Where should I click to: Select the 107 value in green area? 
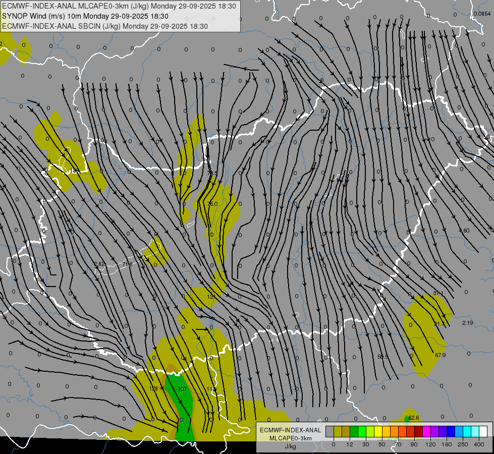pyautogui.click(x=183, y=389)
